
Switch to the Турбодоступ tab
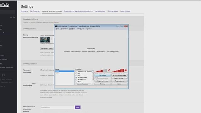(x=35, y=11)
